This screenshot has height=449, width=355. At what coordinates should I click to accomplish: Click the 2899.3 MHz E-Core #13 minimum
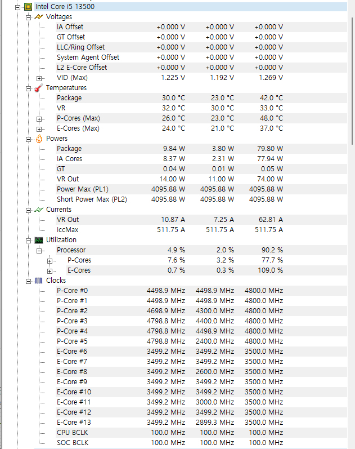click(215, 423)
